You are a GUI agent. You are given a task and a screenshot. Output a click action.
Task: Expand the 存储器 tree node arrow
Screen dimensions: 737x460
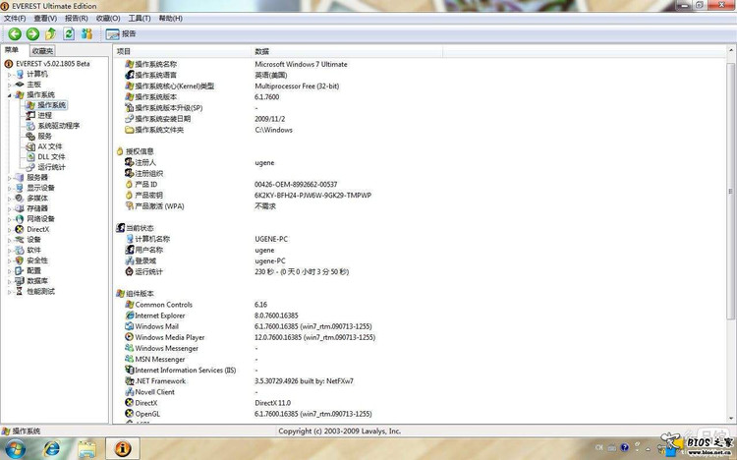(9, 208)
